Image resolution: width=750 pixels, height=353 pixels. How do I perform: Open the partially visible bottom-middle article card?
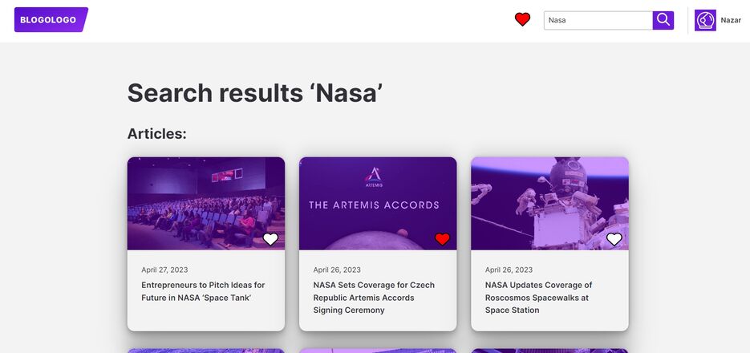pos(378,351)
